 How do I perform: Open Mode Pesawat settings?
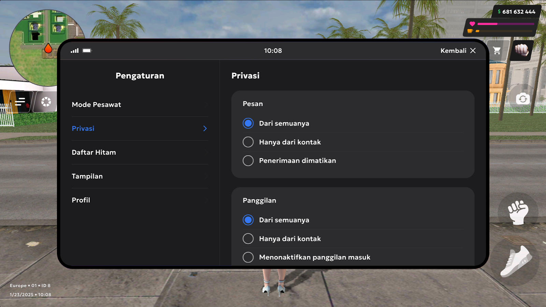(140, 105)
